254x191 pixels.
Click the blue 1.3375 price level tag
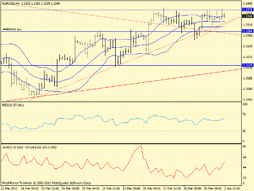click(247, 10)
